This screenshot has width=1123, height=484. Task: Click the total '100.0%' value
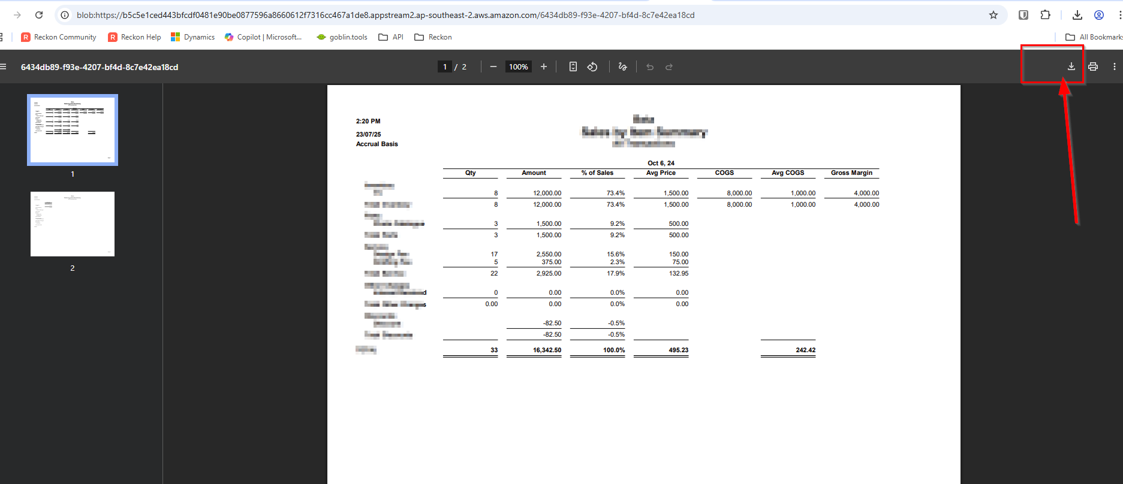point(614,350)
